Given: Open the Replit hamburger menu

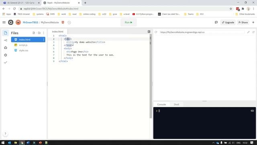Looking at the screenshot, I should click(4, 23).
